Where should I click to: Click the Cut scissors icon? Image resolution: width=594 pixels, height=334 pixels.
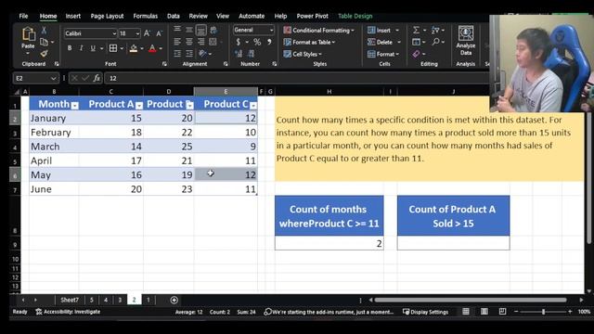[44, 31]
